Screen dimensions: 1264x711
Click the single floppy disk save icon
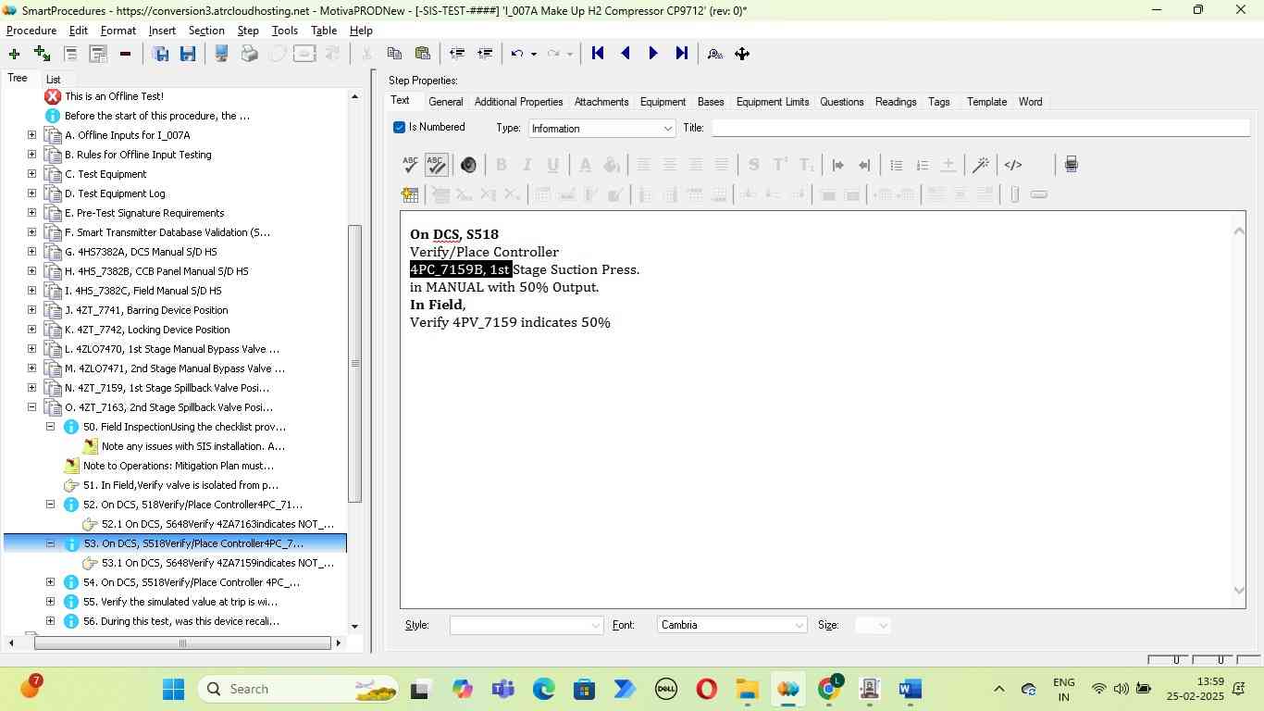point(188,54)
